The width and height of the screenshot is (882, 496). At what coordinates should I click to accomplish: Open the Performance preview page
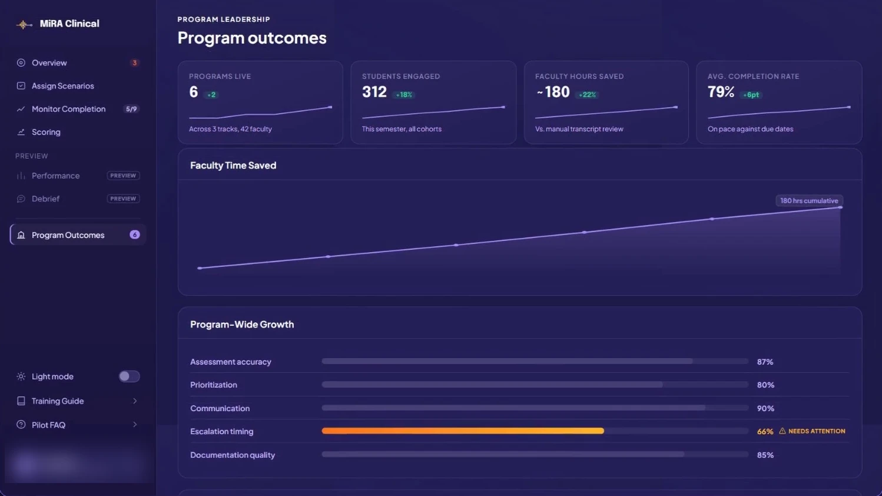click(78, 176)
